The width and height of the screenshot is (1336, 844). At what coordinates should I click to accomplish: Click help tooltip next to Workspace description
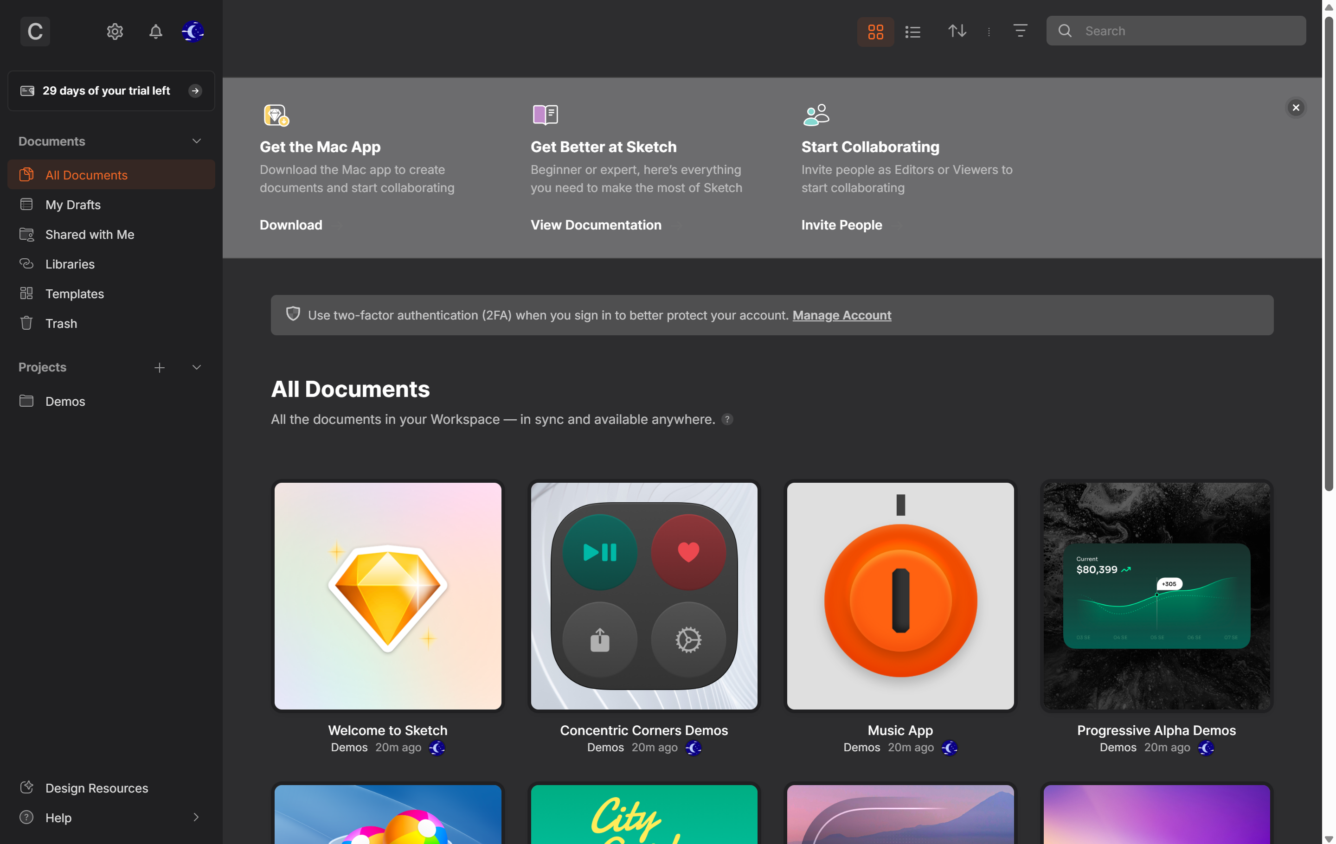click(727, 419)
